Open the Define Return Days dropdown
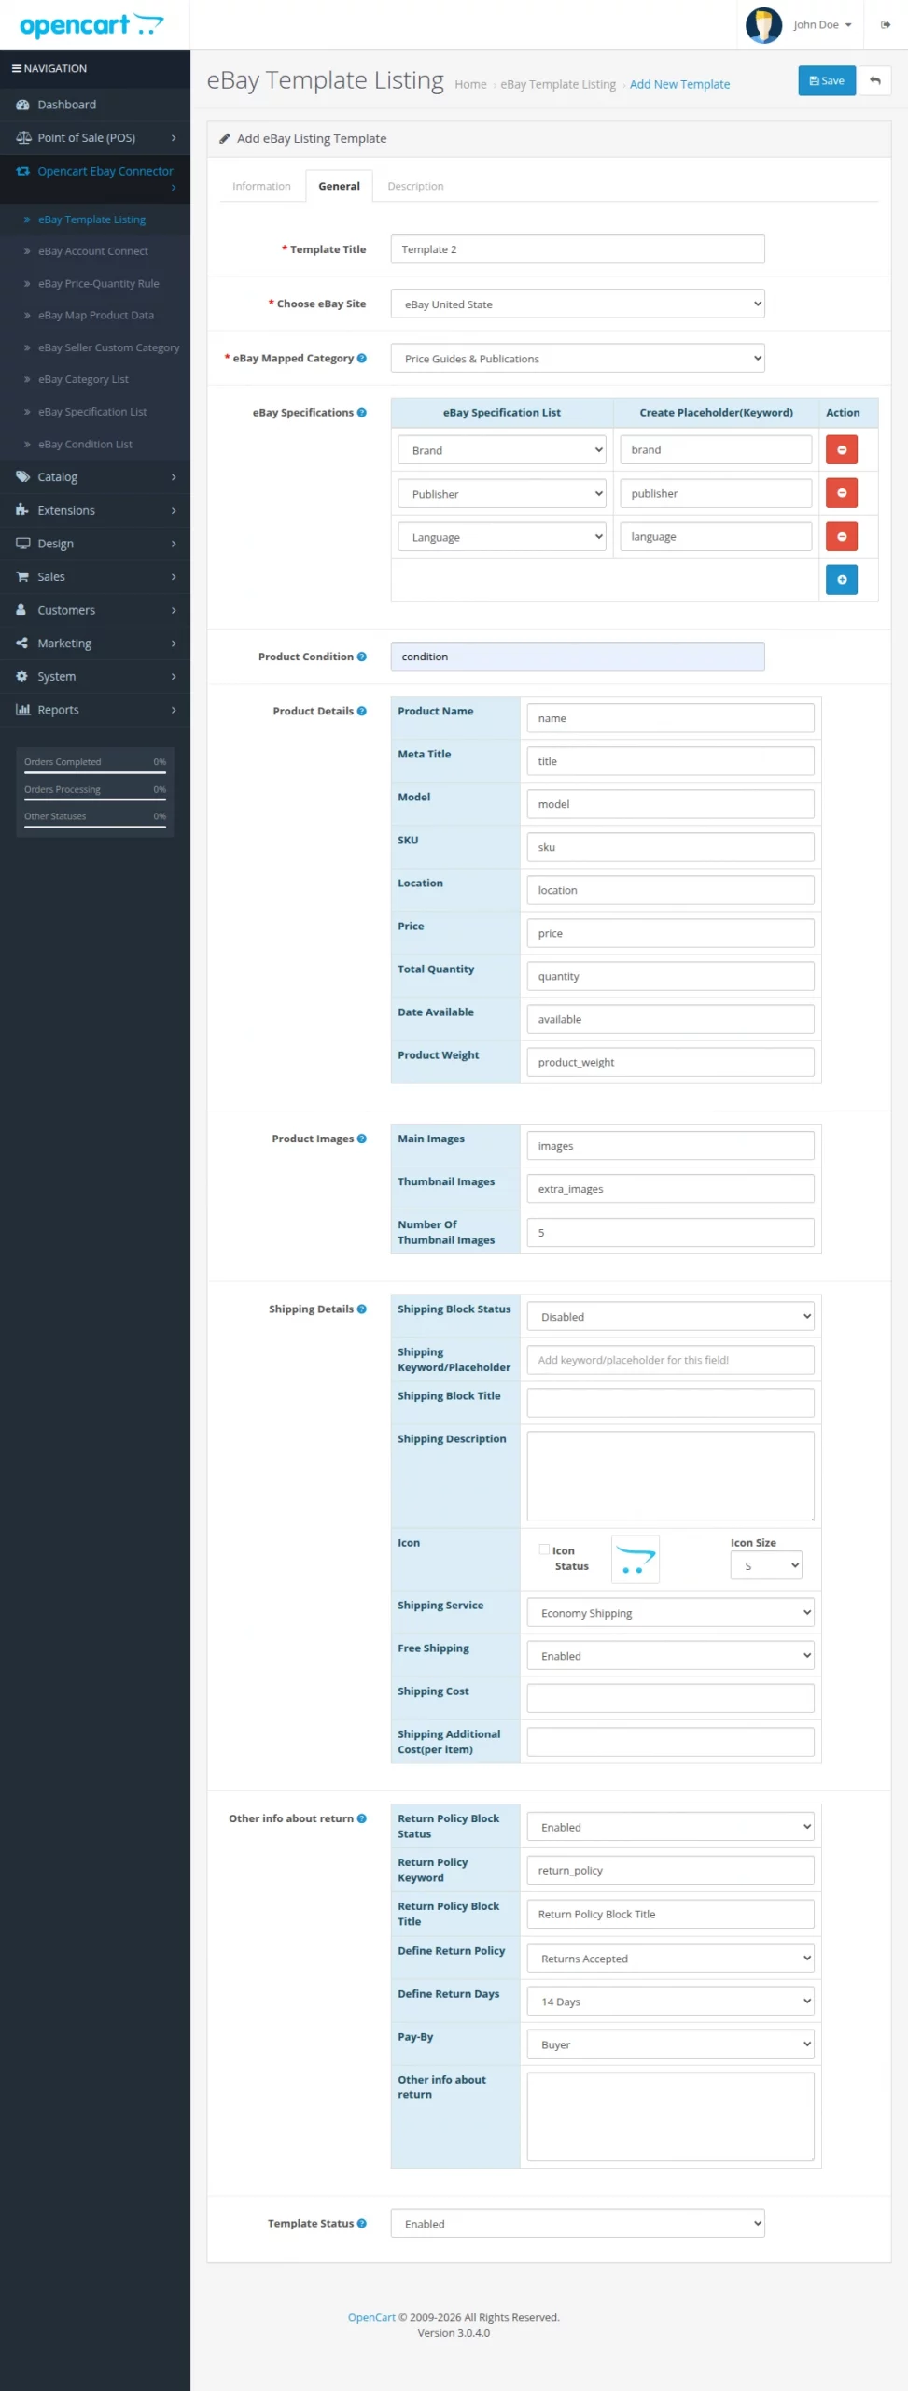 click(670, 2002)
